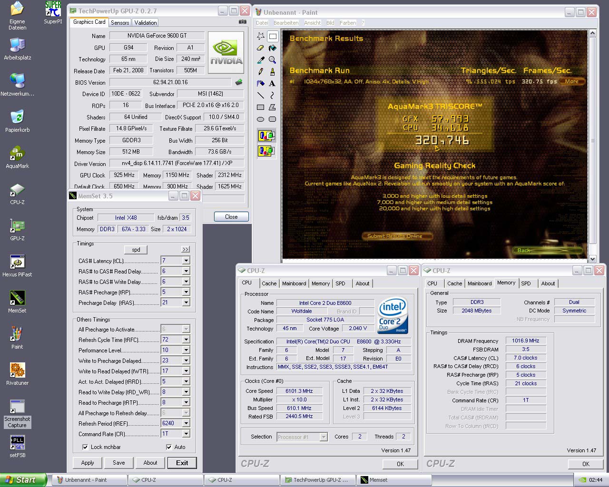Select the Magnifier tool in Paint
This screenshot has width=609, height=487.
click(x=273, y=60)
